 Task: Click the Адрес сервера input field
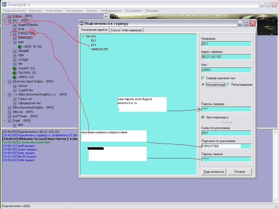[x=226, y=57]
